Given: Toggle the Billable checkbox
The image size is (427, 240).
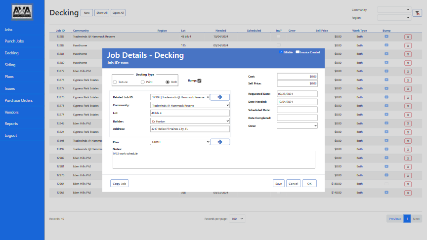Looking at the screenshot, I should [x=281, y=52].
